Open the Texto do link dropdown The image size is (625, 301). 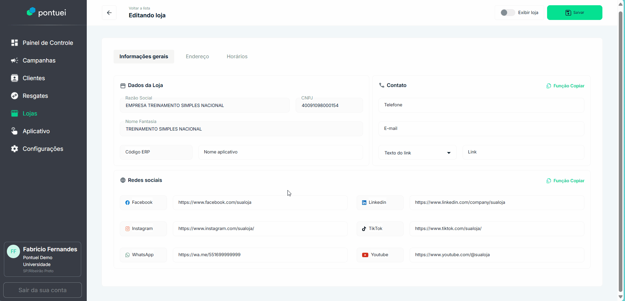[x=417, y=153]
